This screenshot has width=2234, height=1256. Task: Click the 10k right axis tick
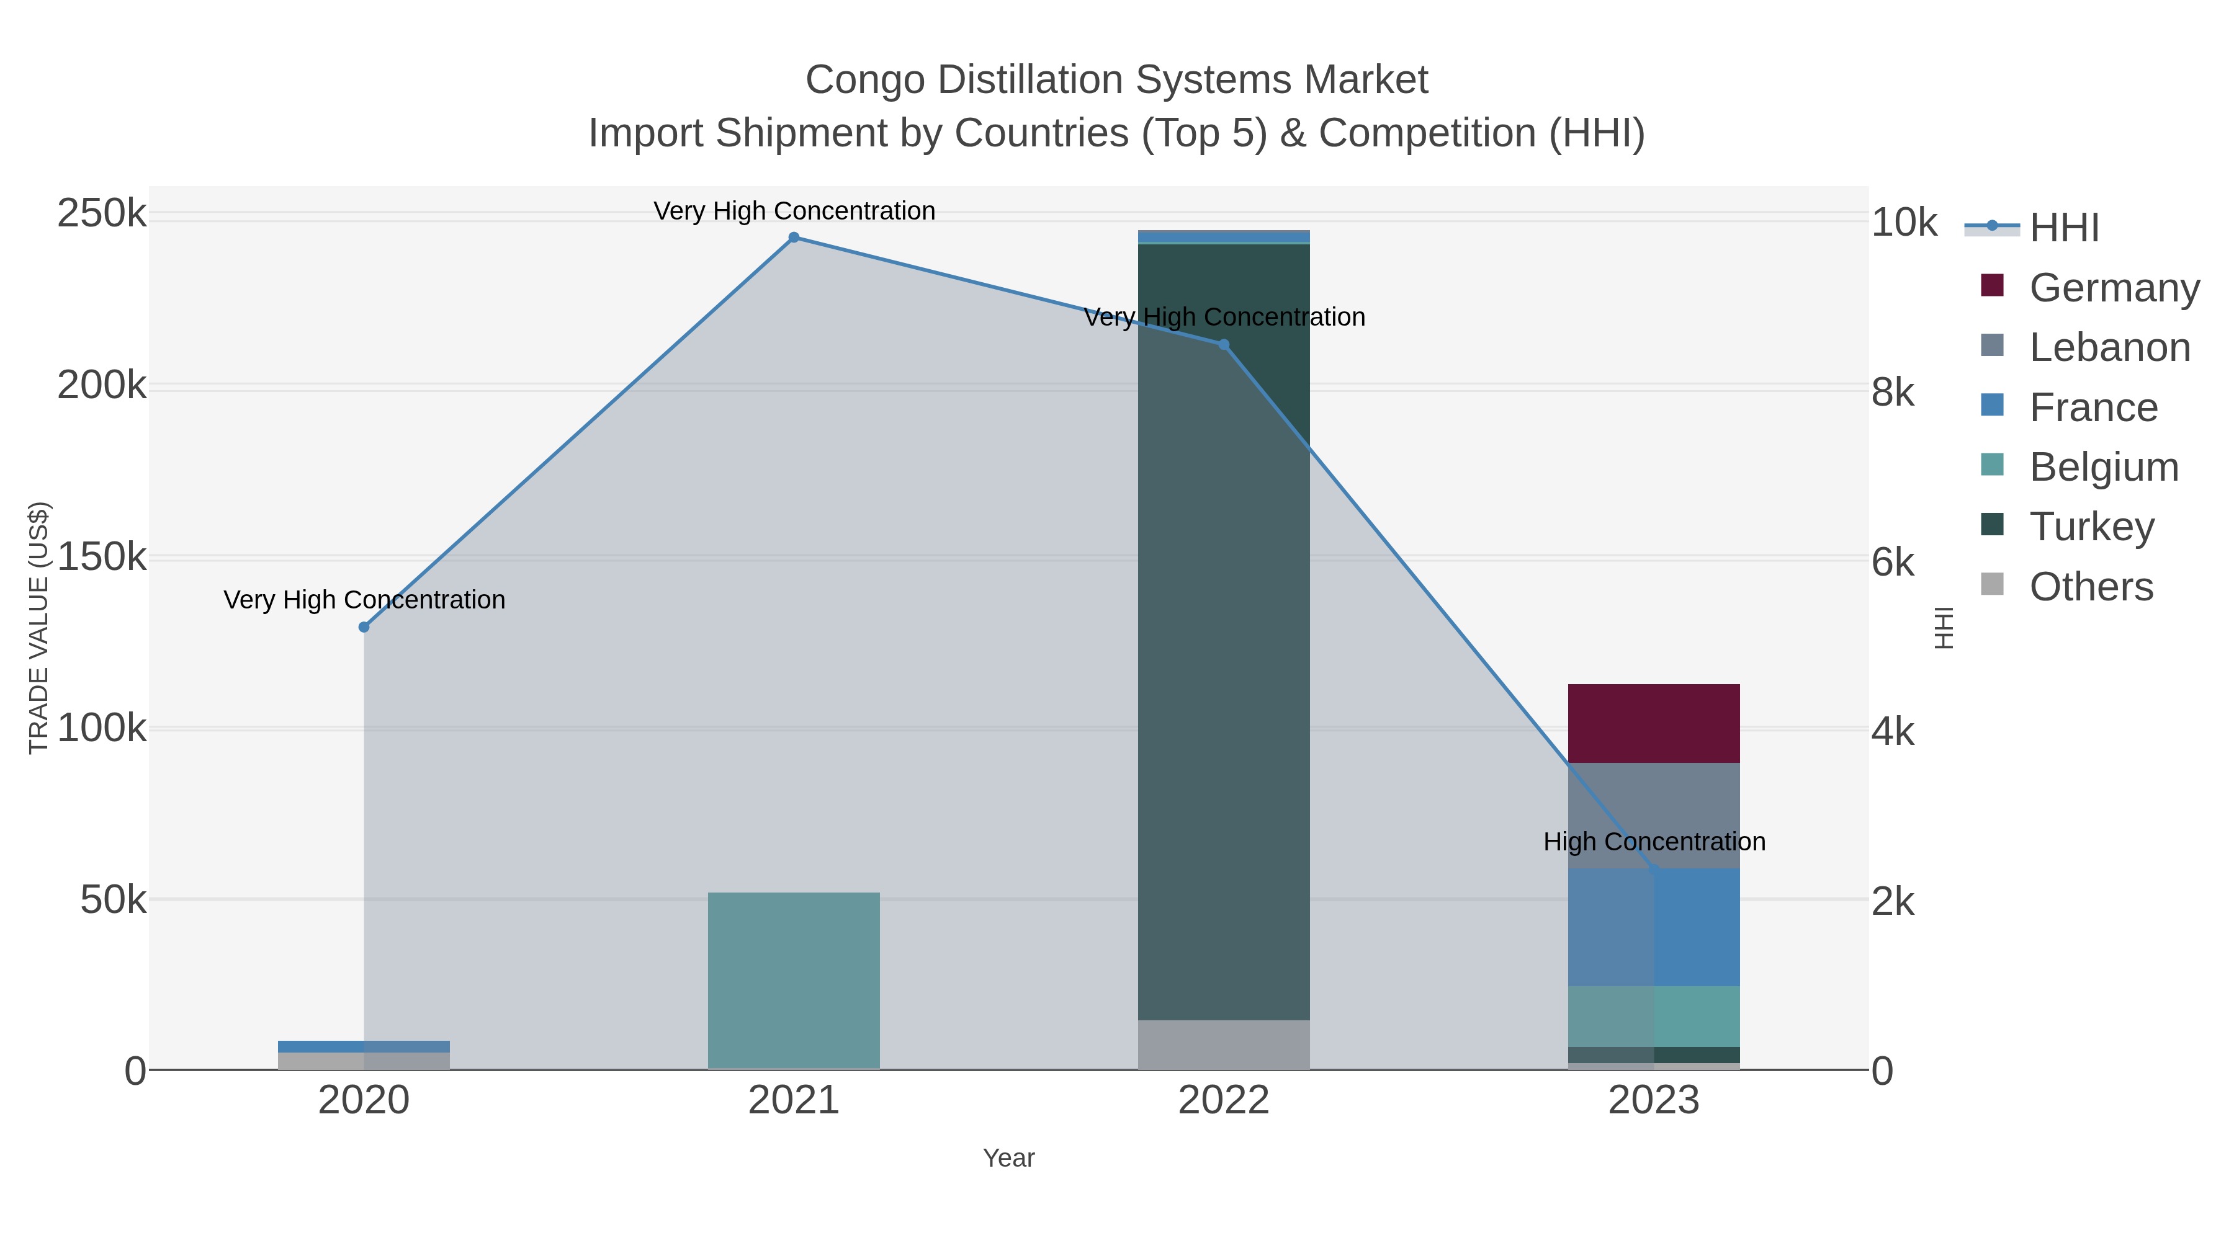tap(1904, 222)
